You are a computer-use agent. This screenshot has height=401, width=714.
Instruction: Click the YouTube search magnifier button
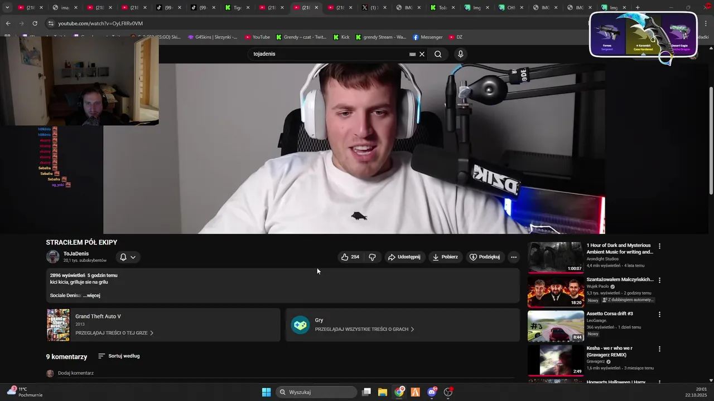438,54
